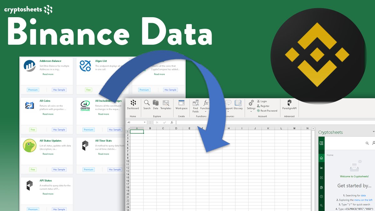Click the cryptosheets logo in banner
This screenshot has width=375, height=211.
point(28,10)
